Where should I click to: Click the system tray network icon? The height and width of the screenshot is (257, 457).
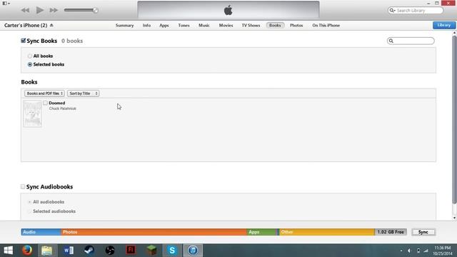426,251
